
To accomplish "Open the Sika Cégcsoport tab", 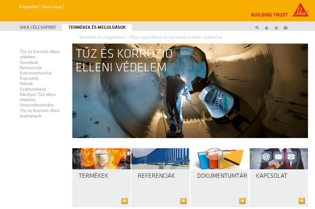I will pyautogui.click(x=38, y=27).
